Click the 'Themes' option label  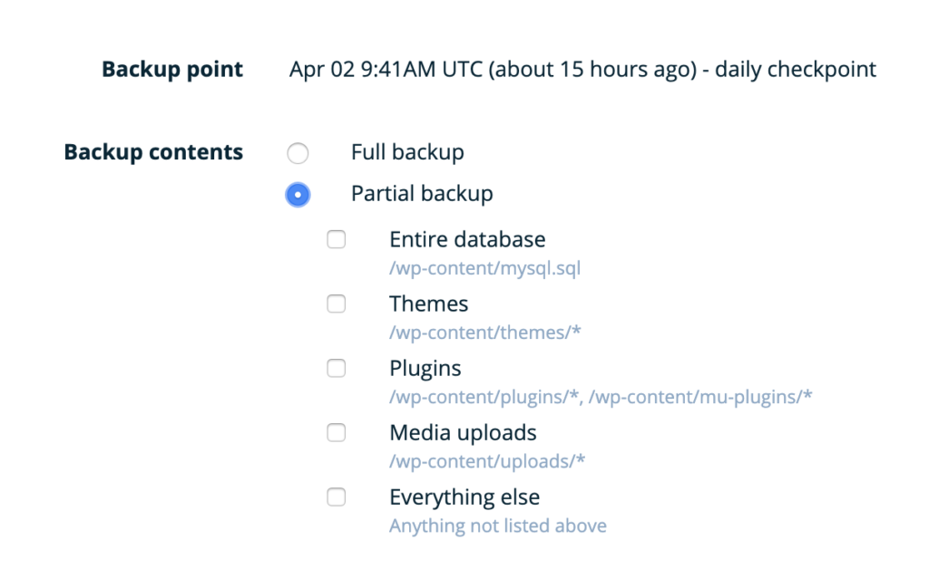click(429, 304)
